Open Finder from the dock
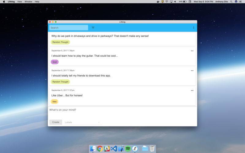 (93, 148)
